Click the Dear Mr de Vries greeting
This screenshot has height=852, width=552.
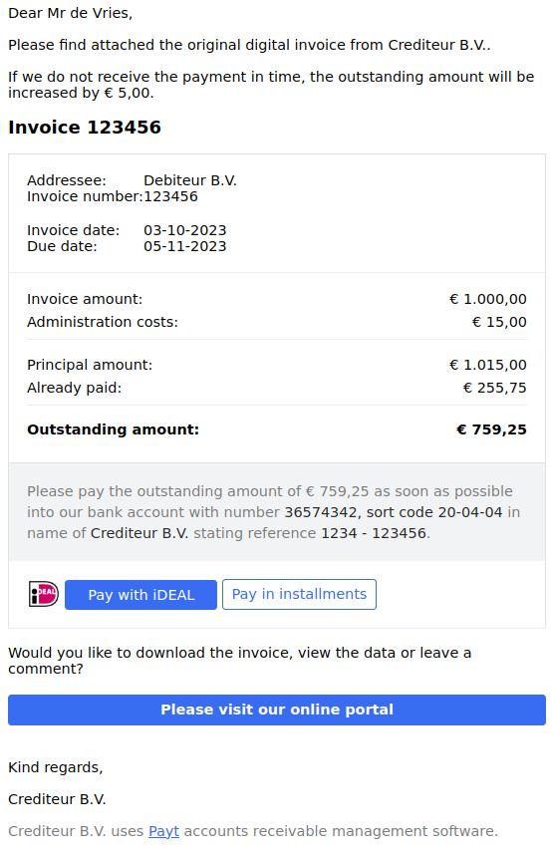[70, 13]
